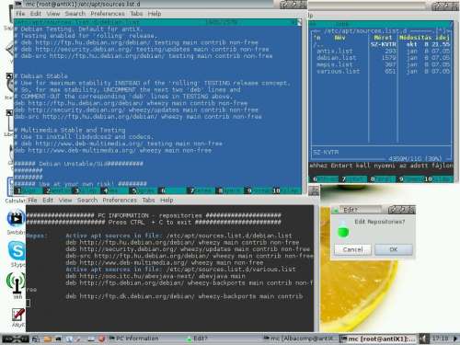
Task: Click 'Edit Repositories?' dialog text
Action: pos(380,222)
